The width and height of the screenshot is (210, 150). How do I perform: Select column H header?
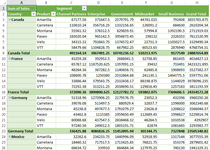coord(197,3)
